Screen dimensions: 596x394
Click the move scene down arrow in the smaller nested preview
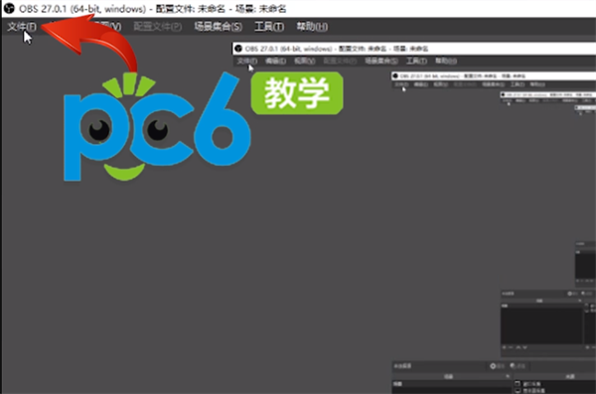pyautogui.click(x=524, y=347)
